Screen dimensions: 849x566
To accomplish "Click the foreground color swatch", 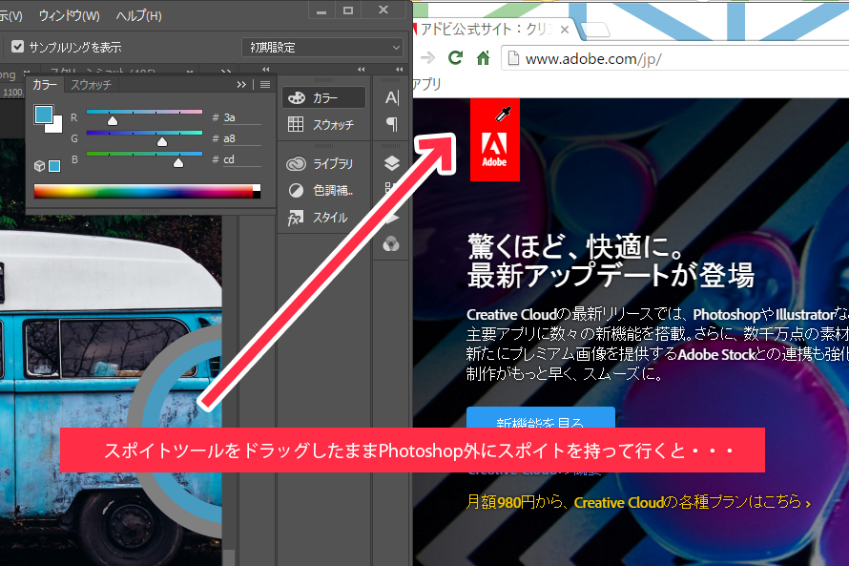I will (43, 115).
